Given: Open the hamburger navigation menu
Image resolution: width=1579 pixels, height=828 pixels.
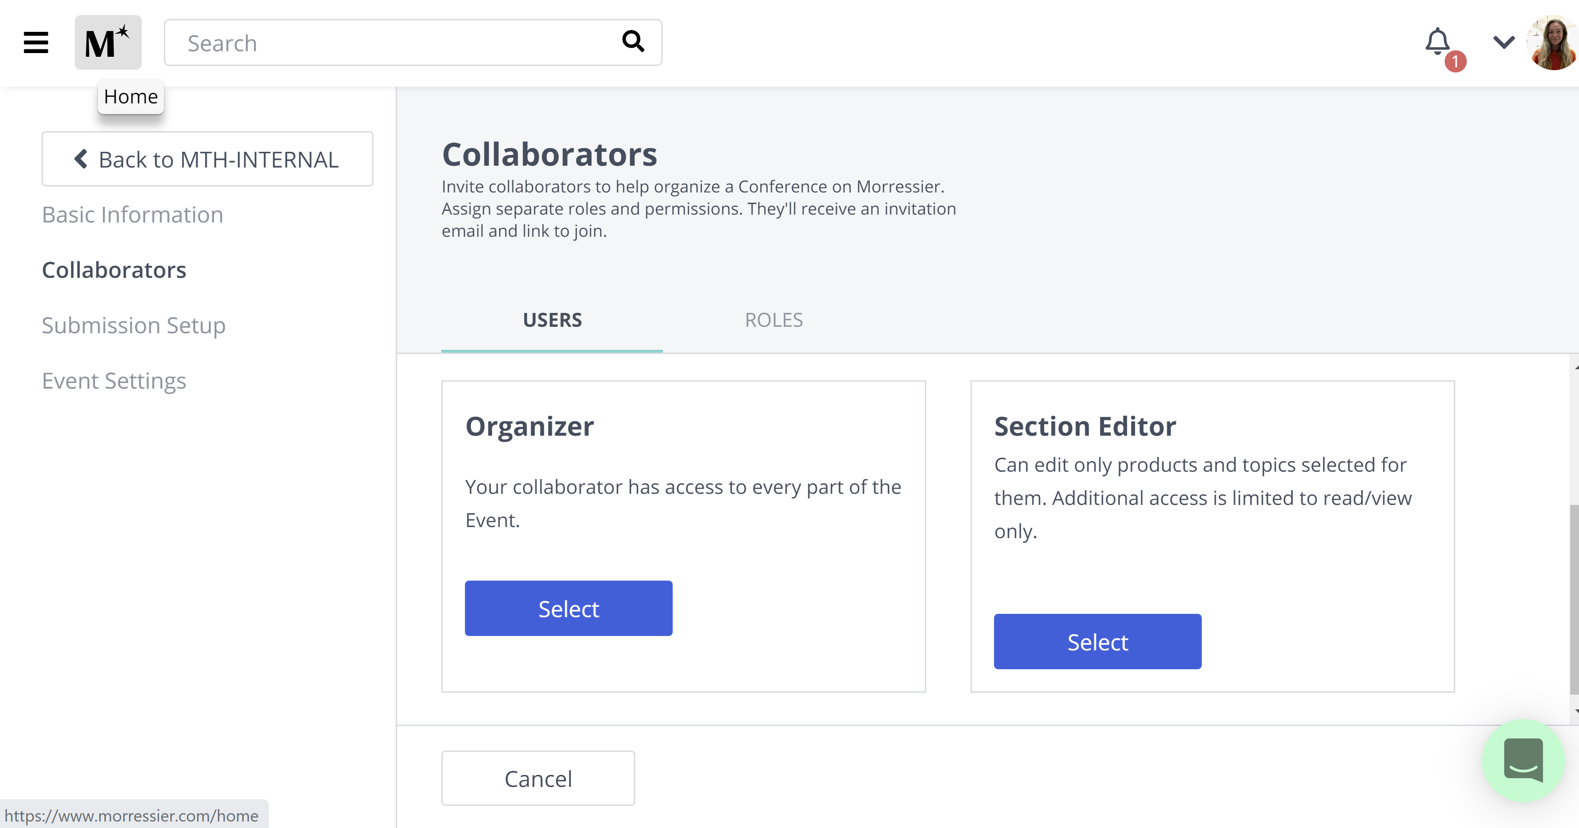Looking at the screenshot, I should 36,43.
